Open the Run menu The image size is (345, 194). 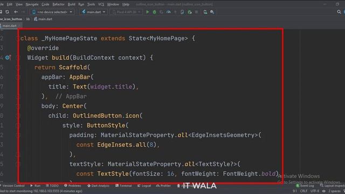(x=81, y=4)
